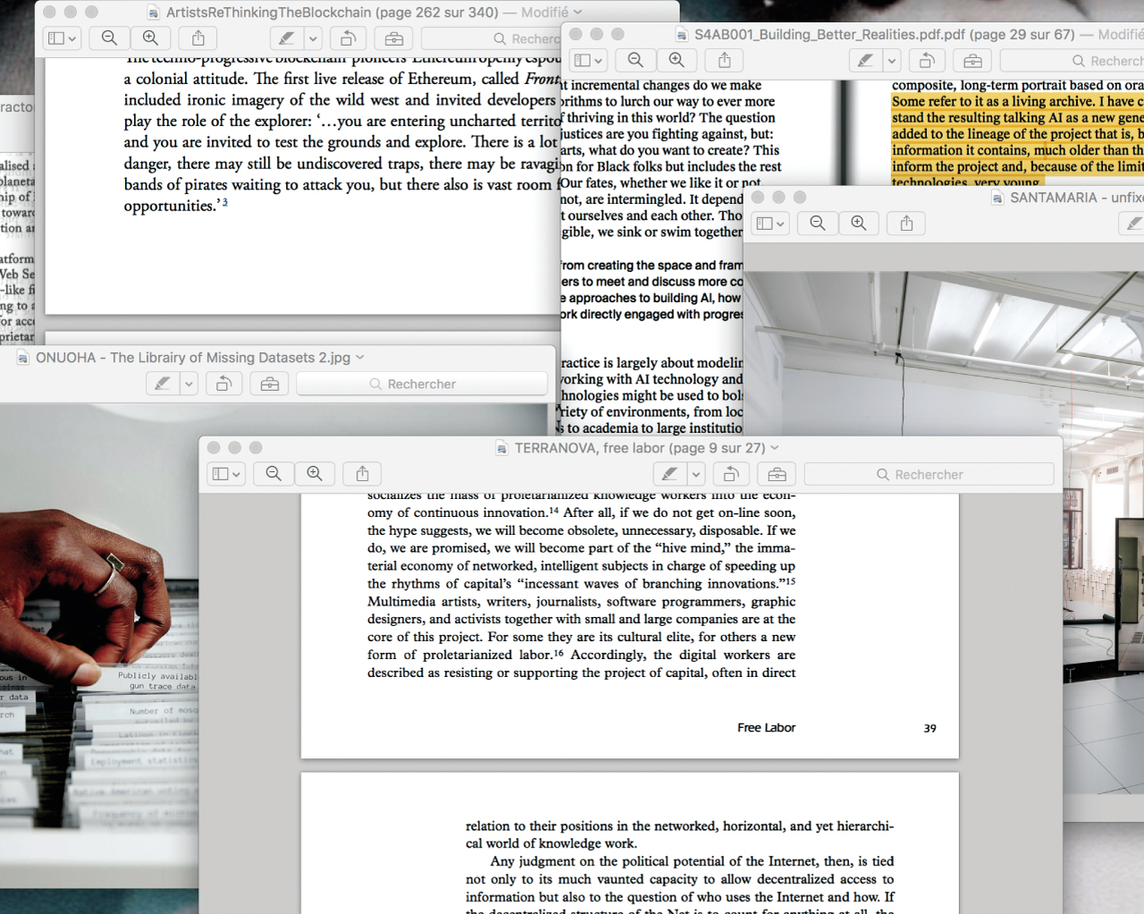Open footnote 3 link in ArtistsReThinkingTheBlockchain page
This screenshot has width=1144, height=914.
click(225, 202)
